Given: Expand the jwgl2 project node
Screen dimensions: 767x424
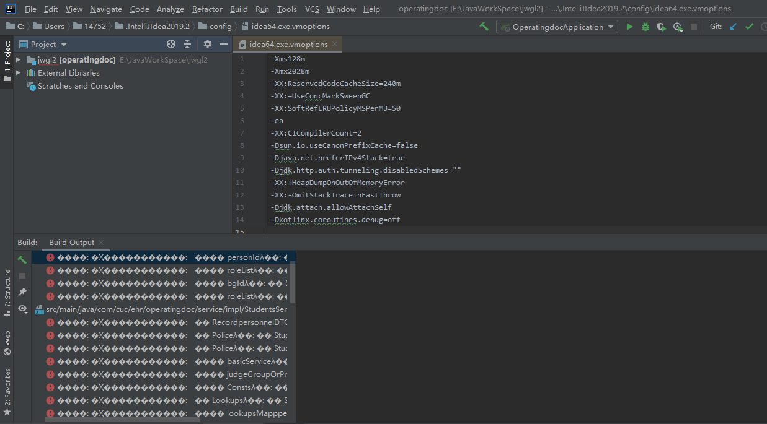Looking at the screenshot, I should (x=17, y=59).
